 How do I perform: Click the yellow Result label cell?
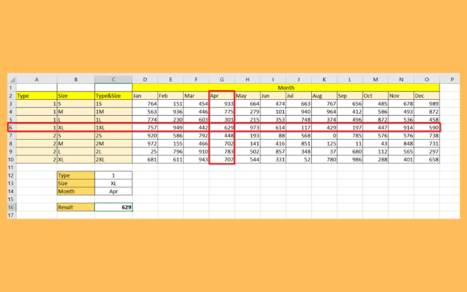pos(75,207)
